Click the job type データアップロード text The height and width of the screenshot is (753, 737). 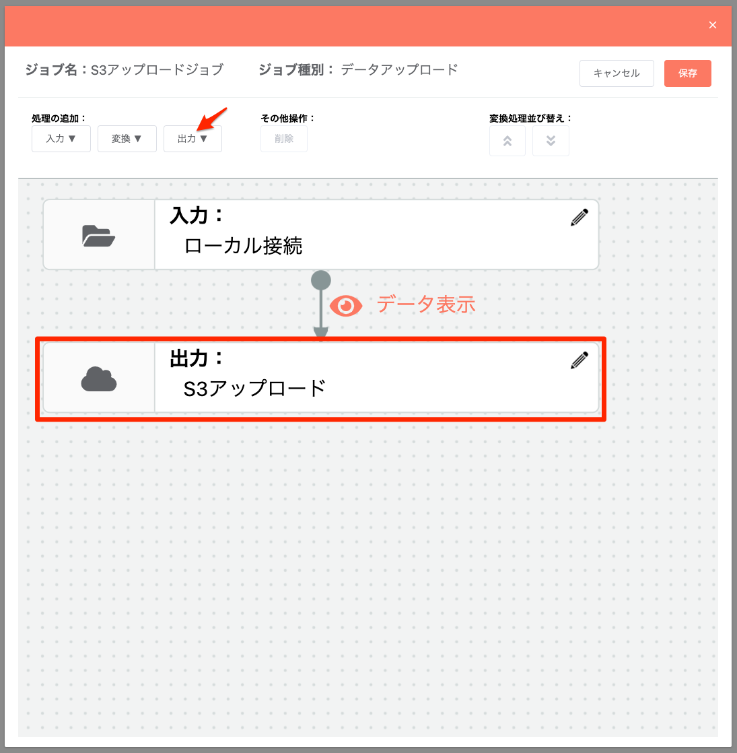399,69
